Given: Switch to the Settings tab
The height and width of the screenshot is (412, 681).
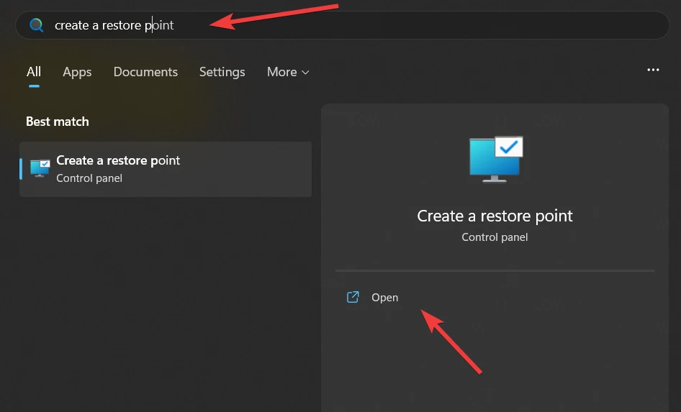Looking at the screenshot, I should (x=222, y=72).
